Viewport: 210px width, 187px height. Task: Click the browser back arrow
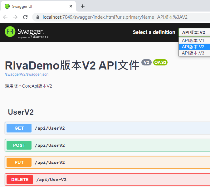(5, 17)
